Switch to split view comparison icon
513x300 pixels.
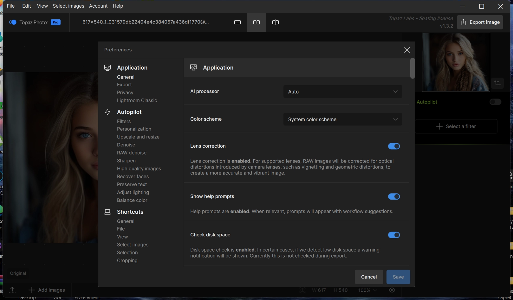(x=275, y=22)
